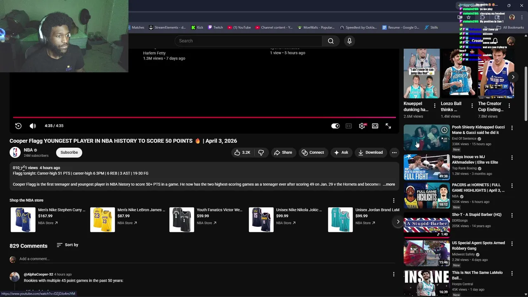Open options for Naoya Inoue video
Image resolution: width=528 pixels, height=297 pixels.
(x=512, y=158)
